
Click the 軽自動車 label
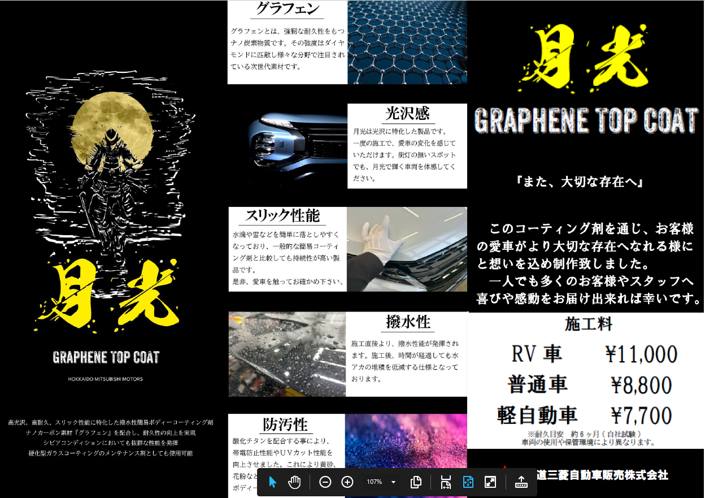coord(537,415)
